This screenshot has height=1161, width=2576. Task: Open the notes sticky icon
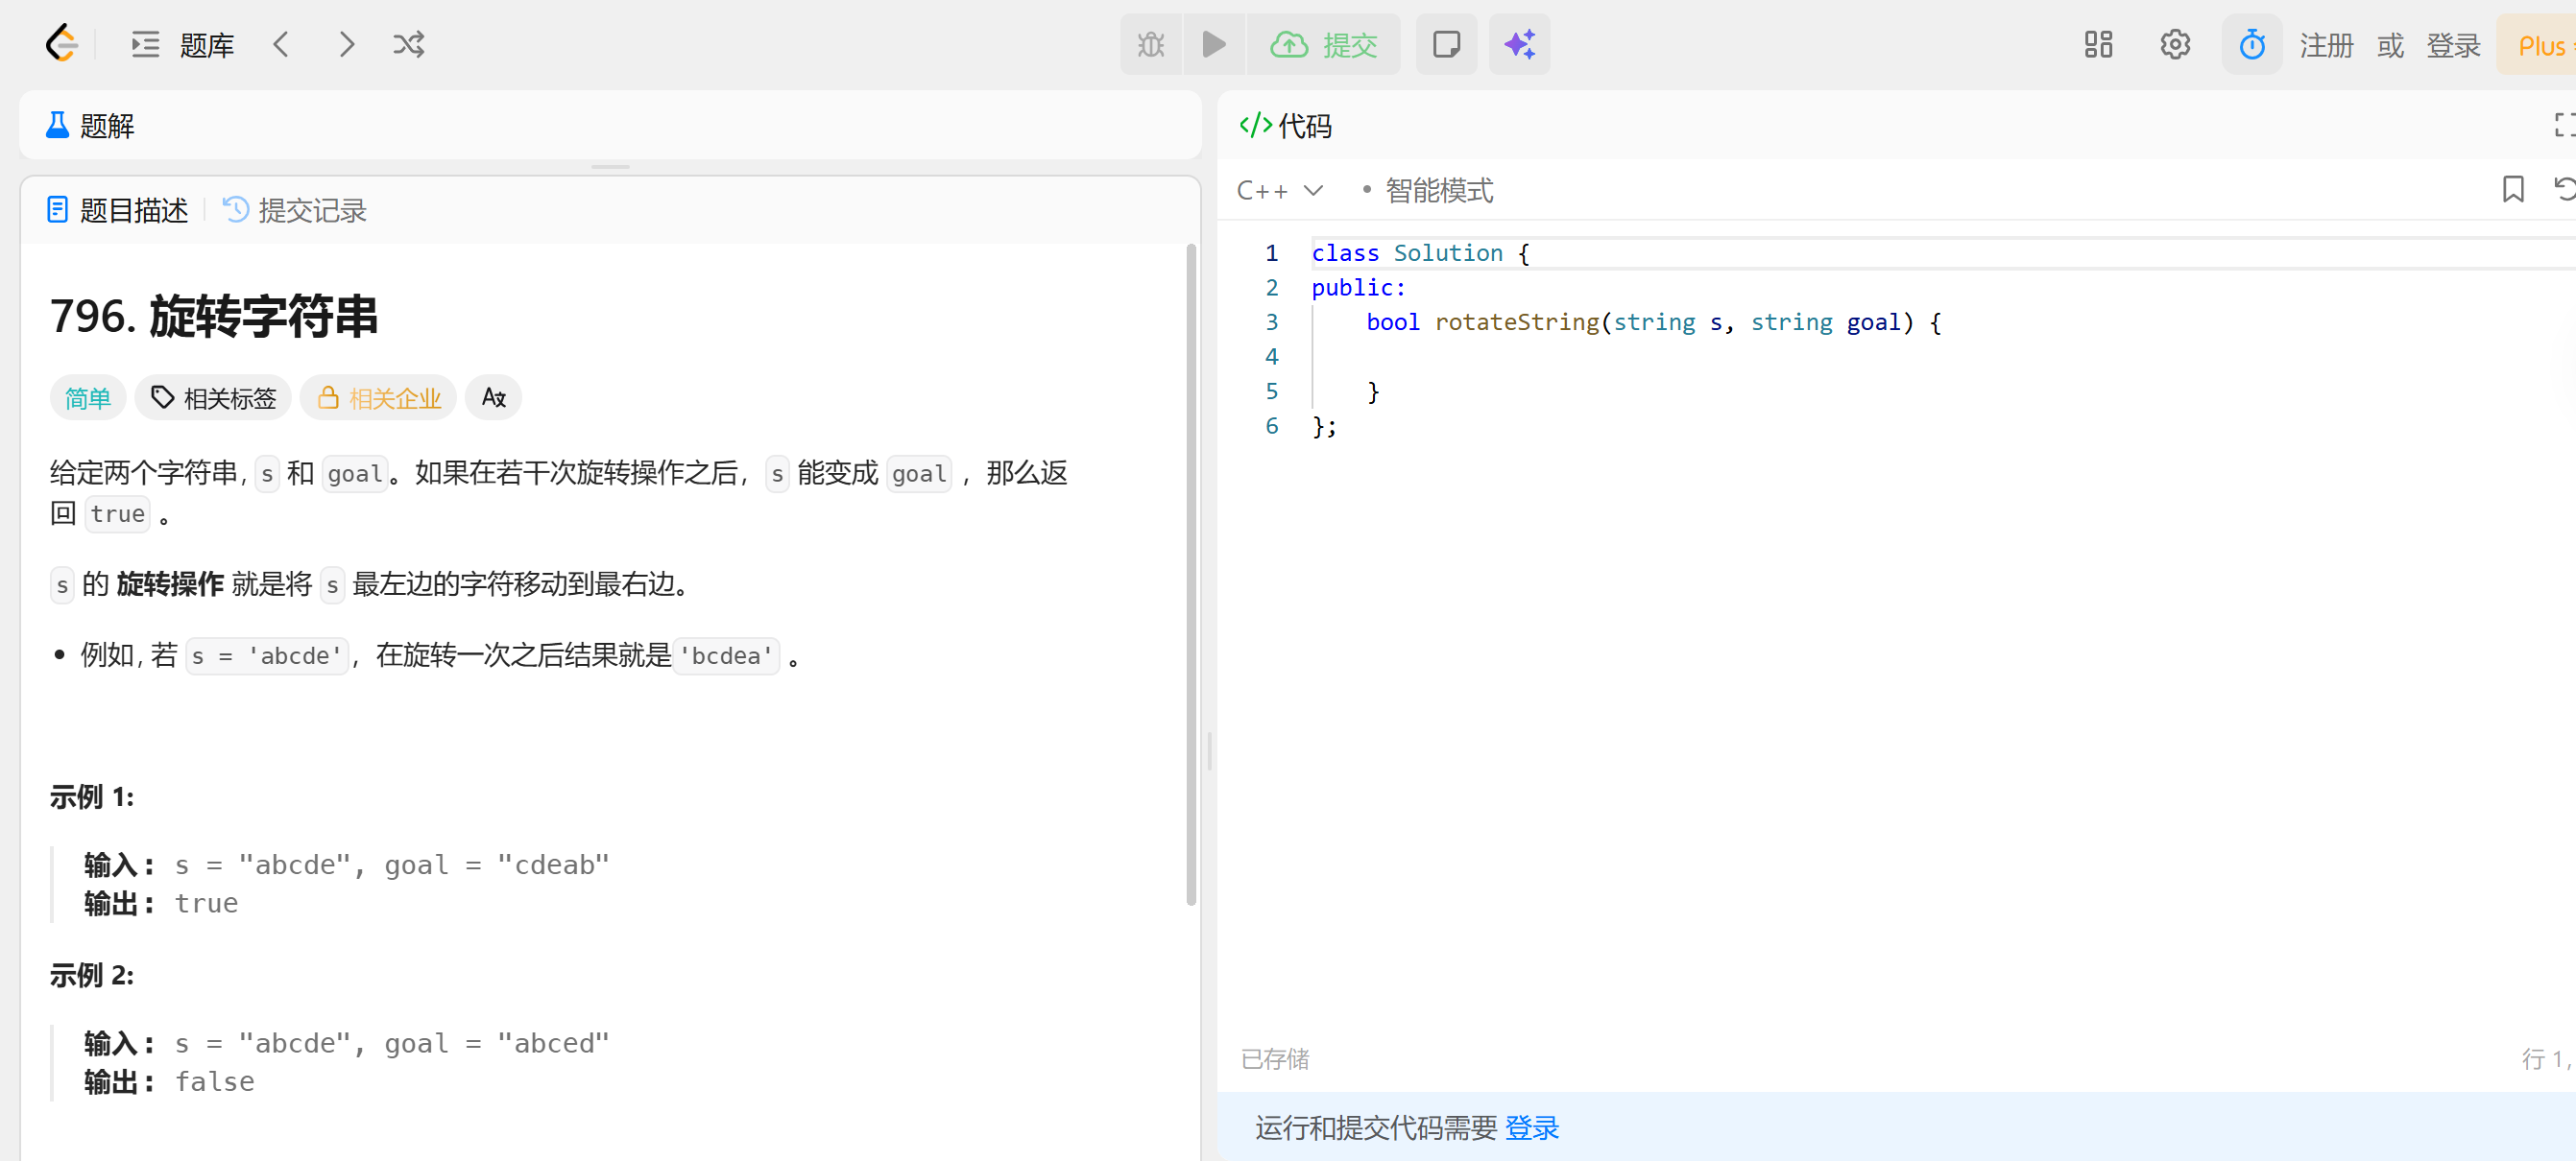[x=1446, y=44]
